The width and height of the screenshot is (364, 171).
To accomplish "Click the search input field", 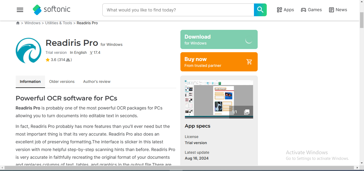I will tap(178, 10).
